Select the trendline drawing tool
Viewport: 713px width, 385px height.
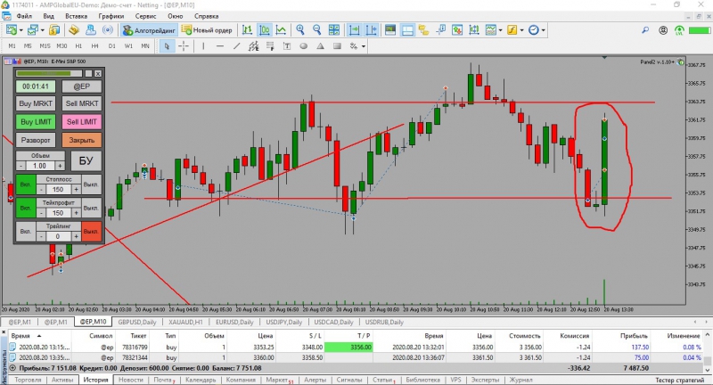point(236,46)
